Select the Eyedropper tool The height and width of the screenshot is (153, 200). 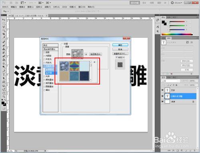tap(4, 38)
